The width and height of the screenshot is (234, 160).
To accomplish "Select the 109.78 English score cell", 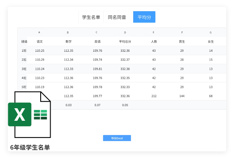I will click(x=97, y=87).
